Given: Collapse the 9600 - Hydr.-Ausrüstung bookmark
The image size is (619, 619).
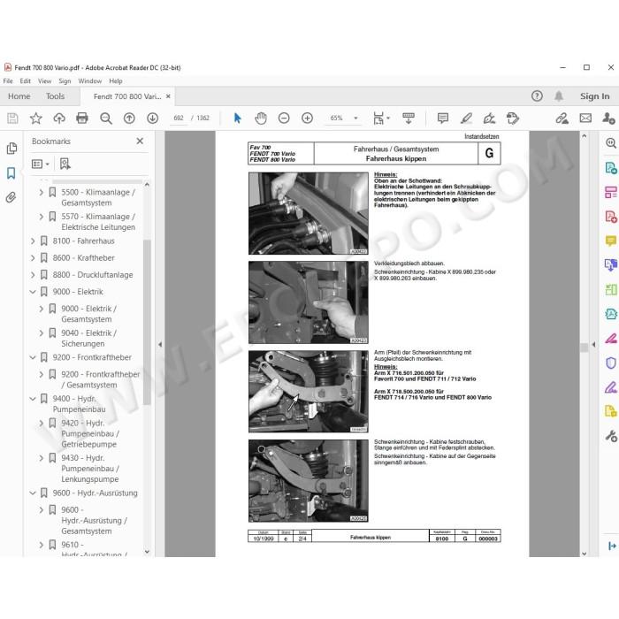Looking at the screenshot, I should pos(33,493).
